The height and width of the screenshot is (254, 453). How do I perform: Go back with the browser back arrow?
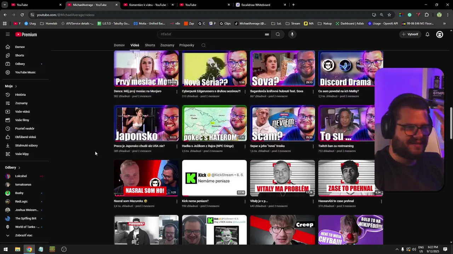point(5,15)
